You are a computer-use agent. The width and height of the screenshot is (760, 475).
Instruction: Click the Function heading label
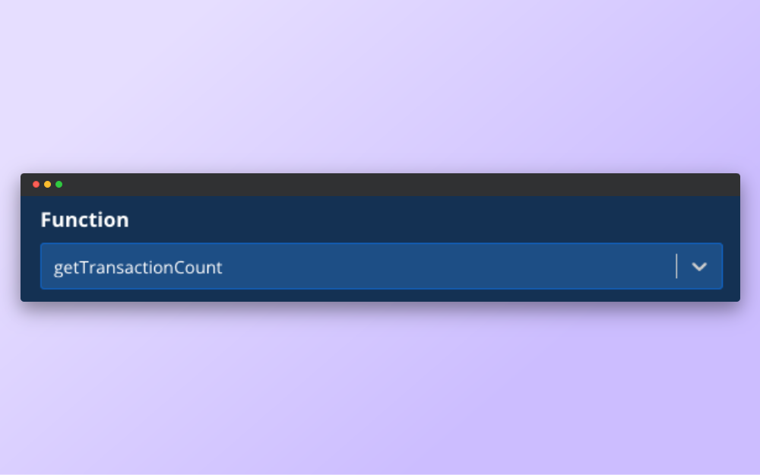[85, 220]
